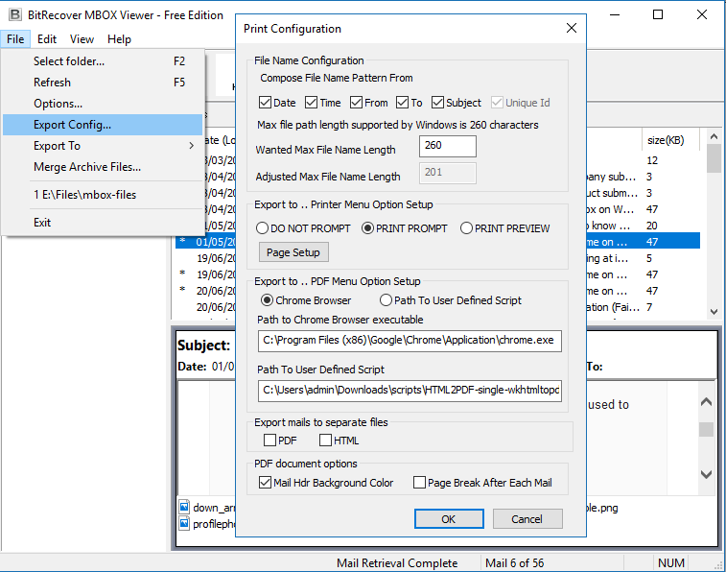Open the View menu
This screenshot has height=572, width=726.
[82, 39]
